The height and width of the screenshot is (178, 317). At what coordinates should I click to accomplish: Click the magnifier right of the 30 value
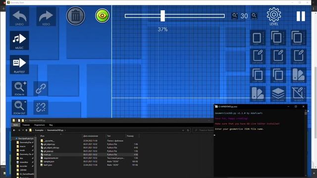pos(254,16)
